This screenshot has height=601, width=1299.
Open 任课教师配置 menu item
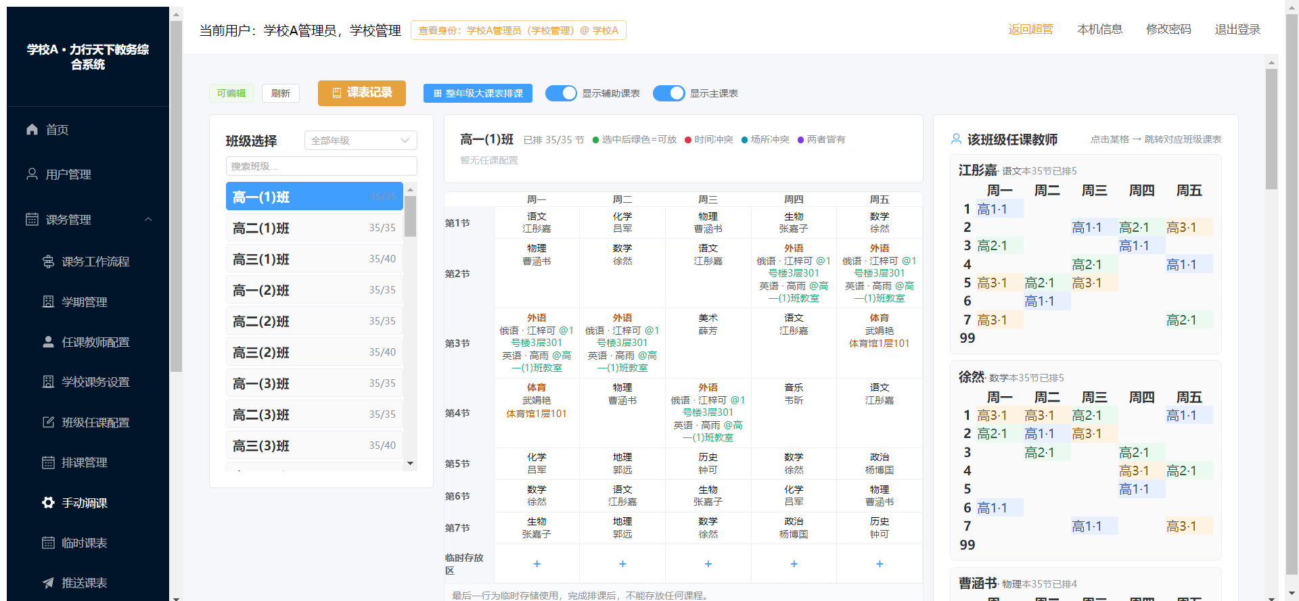tap(88, 342)
